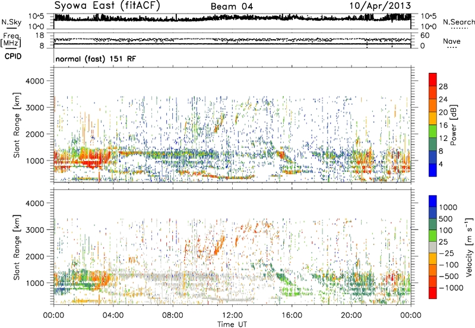
Task: Click the date '10/Apr/2013' in header
Action: (380, 6)
